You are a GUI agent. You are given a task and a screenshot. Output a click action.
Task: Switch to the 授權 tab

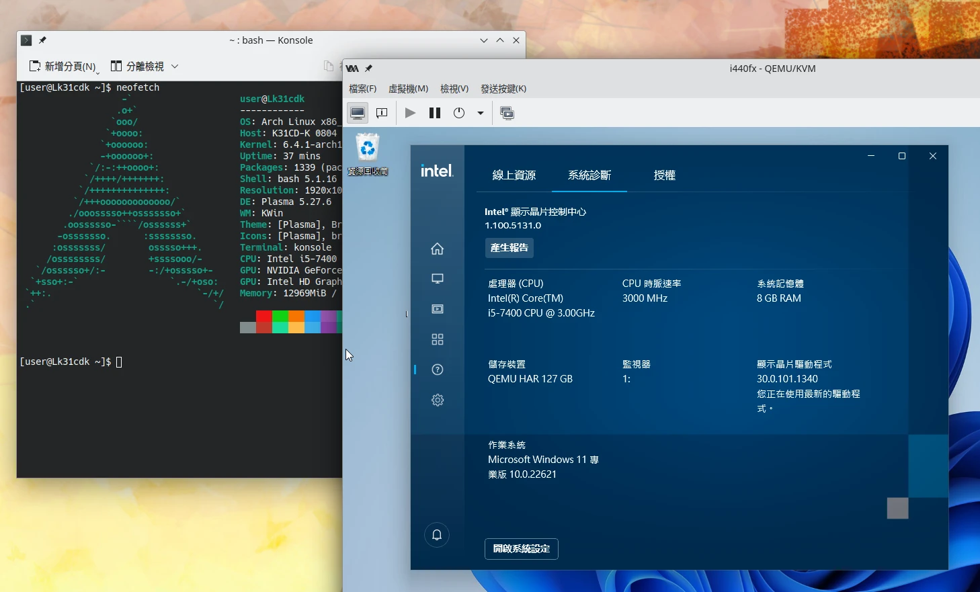(664, 175)
